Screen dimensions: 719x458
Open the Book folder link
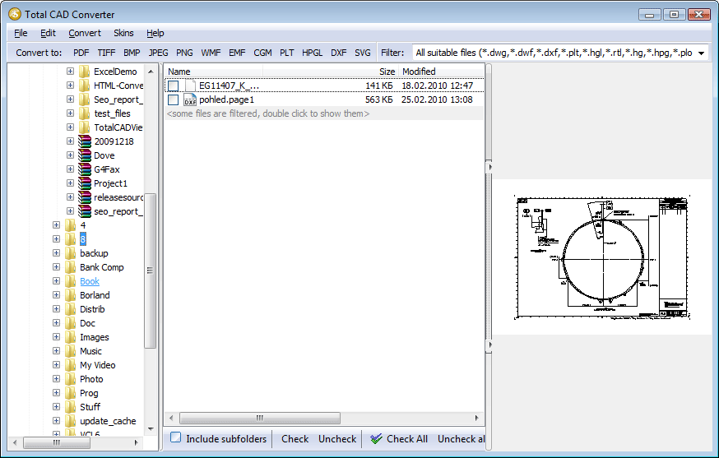(90, 281)
